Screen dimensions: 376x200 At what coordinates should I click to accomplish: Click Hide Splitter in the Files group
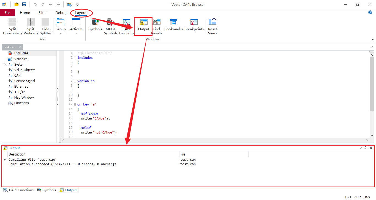pos(46,26)
